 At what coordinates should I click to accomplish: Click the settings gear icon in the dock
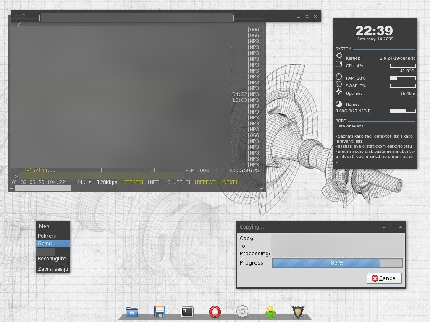coord(242,312)
